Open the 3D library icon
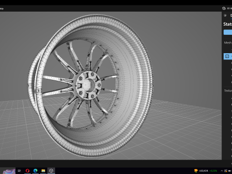232x174 pixels. [x=224, y=8]
